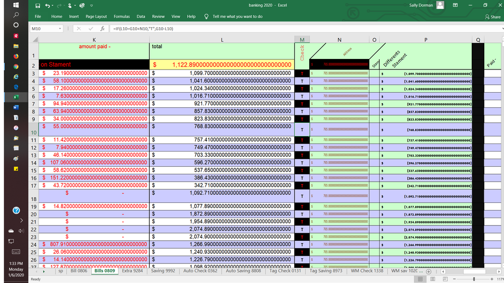Click the zoom slider handle

(474, 279)
